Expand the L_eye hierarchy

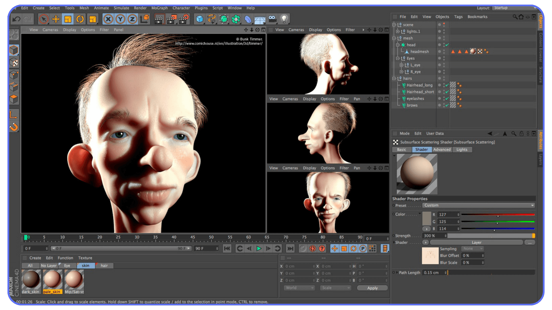pyautogui.click(x=402, y=65)
